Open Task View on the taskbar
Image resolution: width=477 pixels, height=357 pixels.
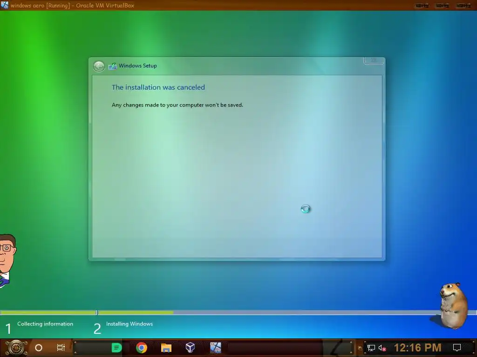coord(61,348)
